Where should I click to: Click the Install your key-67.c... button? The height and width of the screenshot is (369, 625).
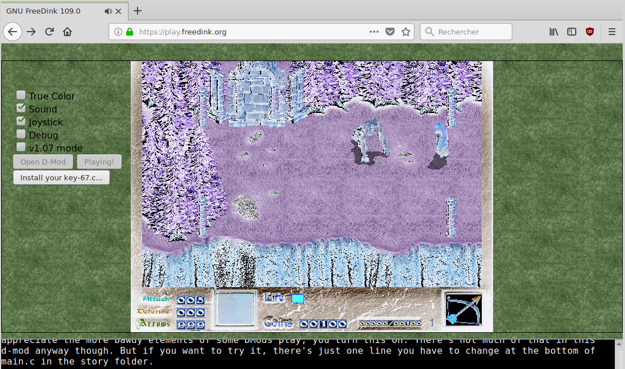(x=61, y=177)
